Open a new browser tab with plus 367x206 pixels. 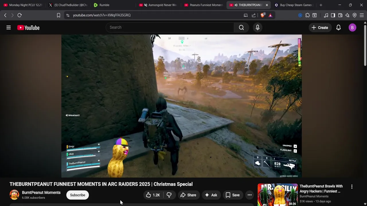[x=321, y=5]
